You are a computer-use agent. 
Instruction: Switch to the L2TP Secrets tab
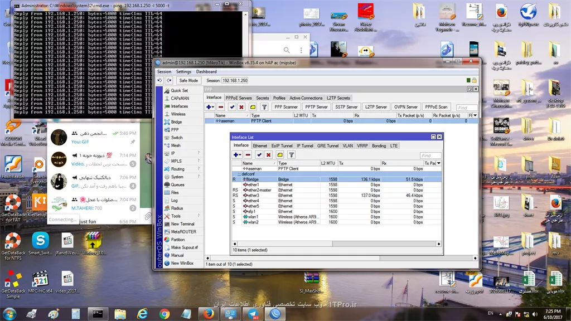pyautogui.click(x=338, y=98)
